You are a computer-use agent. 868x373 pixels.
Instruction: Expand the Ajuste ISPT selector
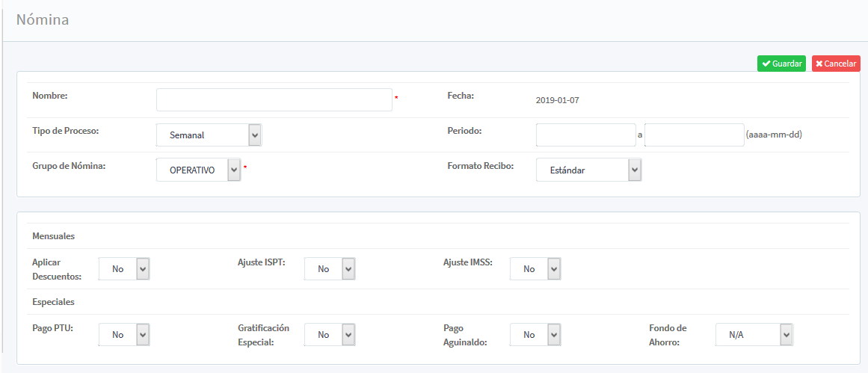tap(329, 269)
